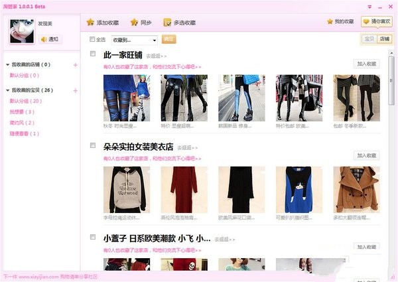398x282 pixels.
Task: Check the box for 此一家旺铺
Action: pos(93,54)
